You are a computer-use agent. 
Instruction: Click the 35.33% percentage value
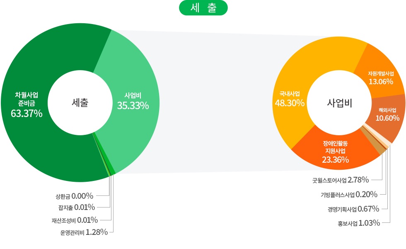(x=133, y=105)
